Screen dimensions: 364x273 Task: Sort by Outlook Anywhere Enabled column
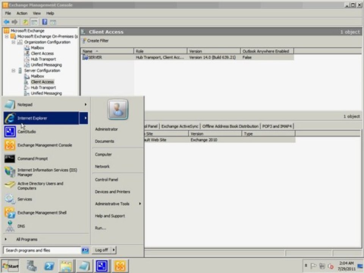coord(267,51)
